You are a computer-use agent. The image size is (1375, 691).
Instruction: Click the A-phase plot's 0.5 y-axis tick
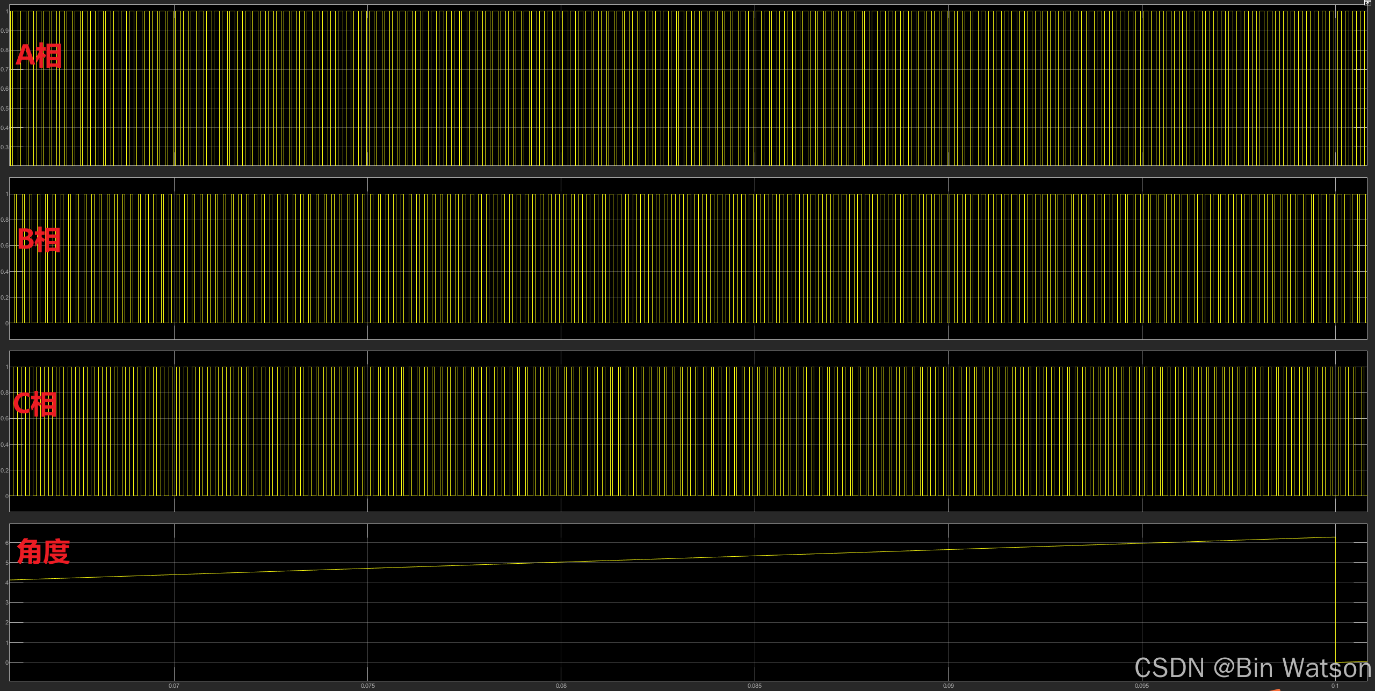5,108
